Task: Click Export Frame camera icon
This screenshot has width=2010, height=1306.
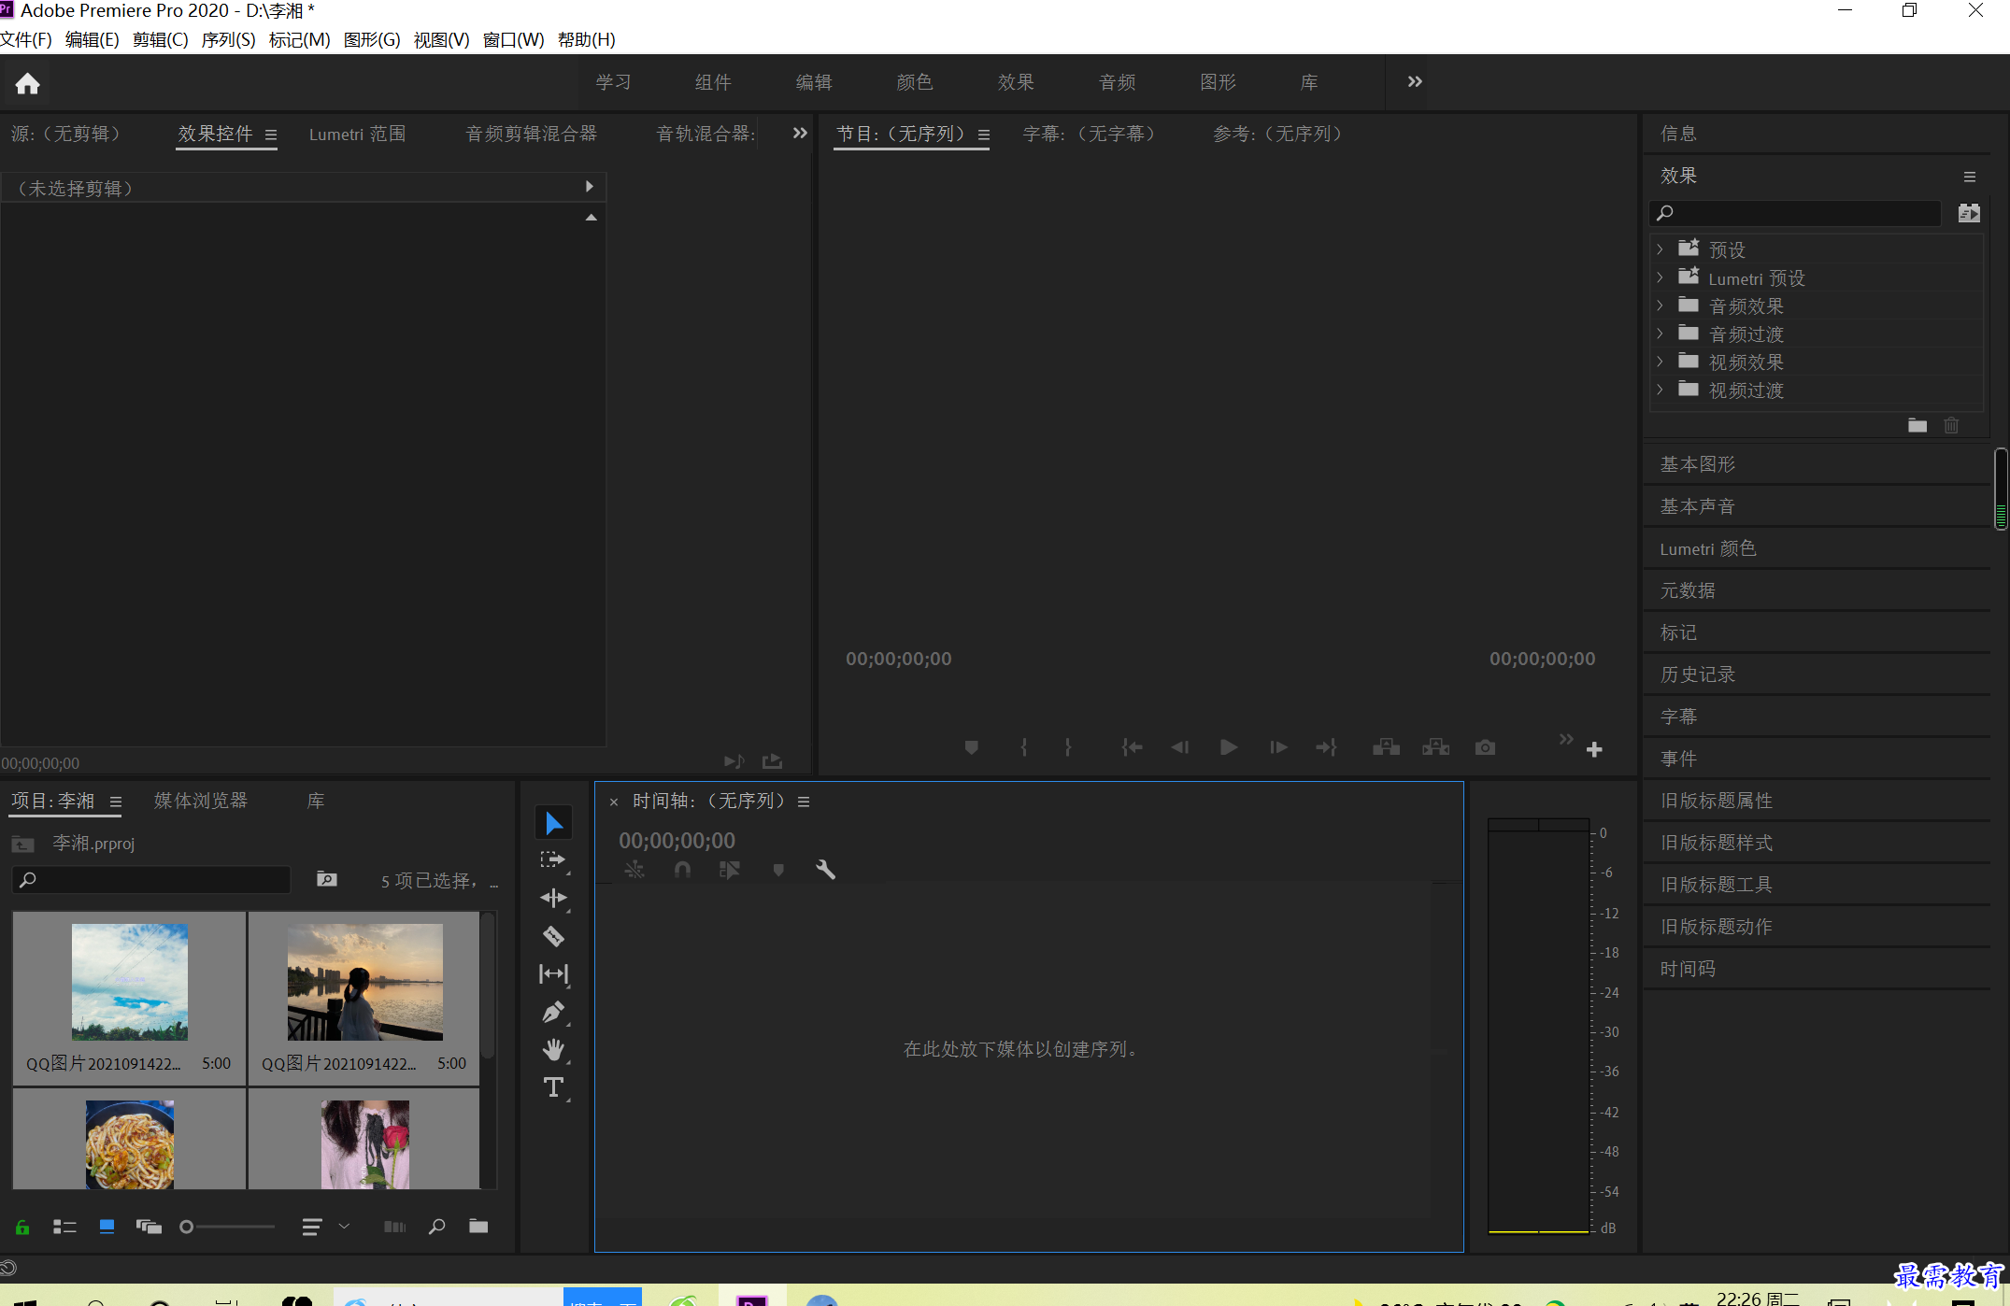Action: click(x=1485, y=747)
